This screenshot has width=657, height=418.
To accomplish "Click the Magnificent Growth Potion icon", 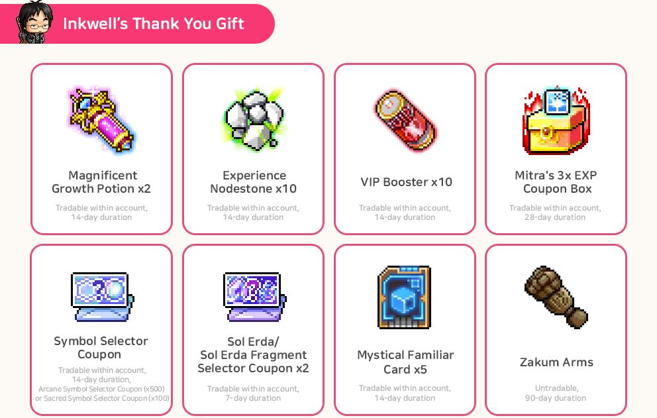I will pos(101,121).
